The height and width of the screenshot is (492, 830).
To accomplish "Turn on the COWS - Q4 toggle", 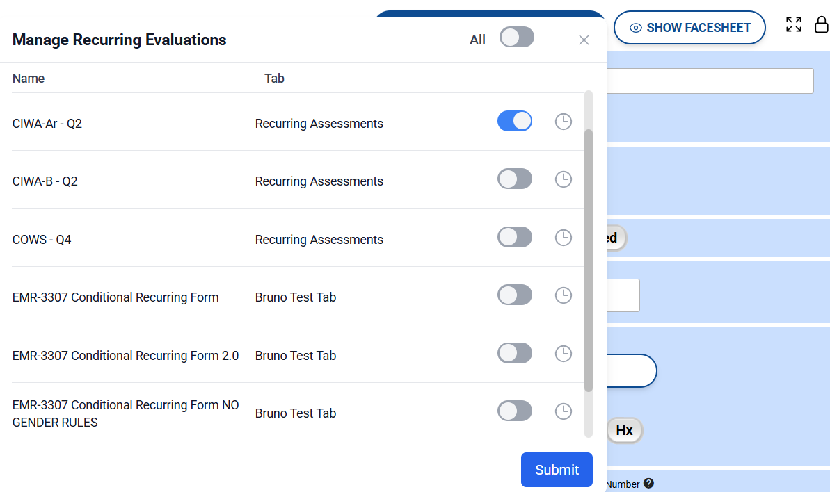I will pos(515,238).
